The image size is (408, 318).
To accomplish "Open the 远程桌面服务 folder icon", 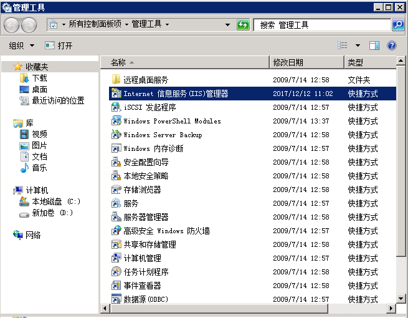I will 116,79.
